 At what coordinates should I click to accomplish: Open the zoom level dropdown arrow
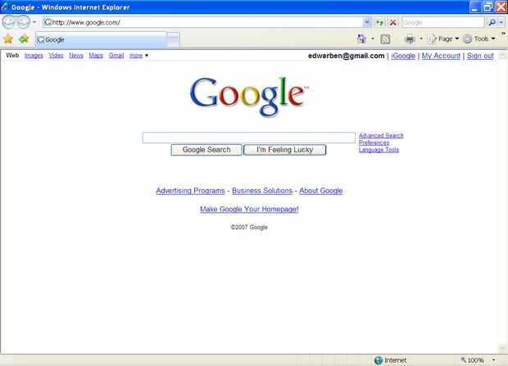(493, 360)
